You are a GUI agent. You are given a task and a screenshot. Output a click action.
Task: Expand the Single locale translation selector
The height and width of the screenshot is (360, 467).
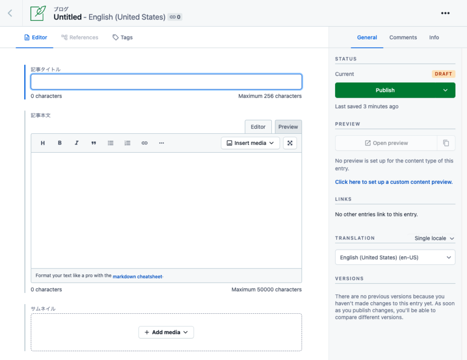[434, 238]
